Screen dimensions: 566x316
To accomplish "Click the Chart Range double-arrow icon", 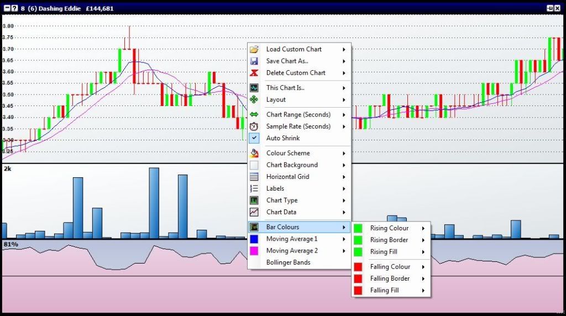I will point(254,114).
